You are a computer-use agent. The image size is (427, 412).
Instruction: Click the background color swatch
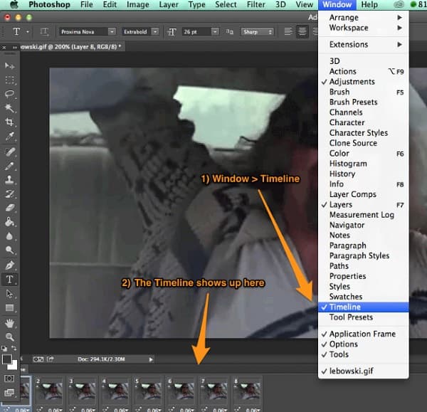tap(14, 366)
